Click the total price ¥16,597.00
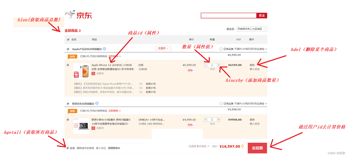 pos(230,146)
